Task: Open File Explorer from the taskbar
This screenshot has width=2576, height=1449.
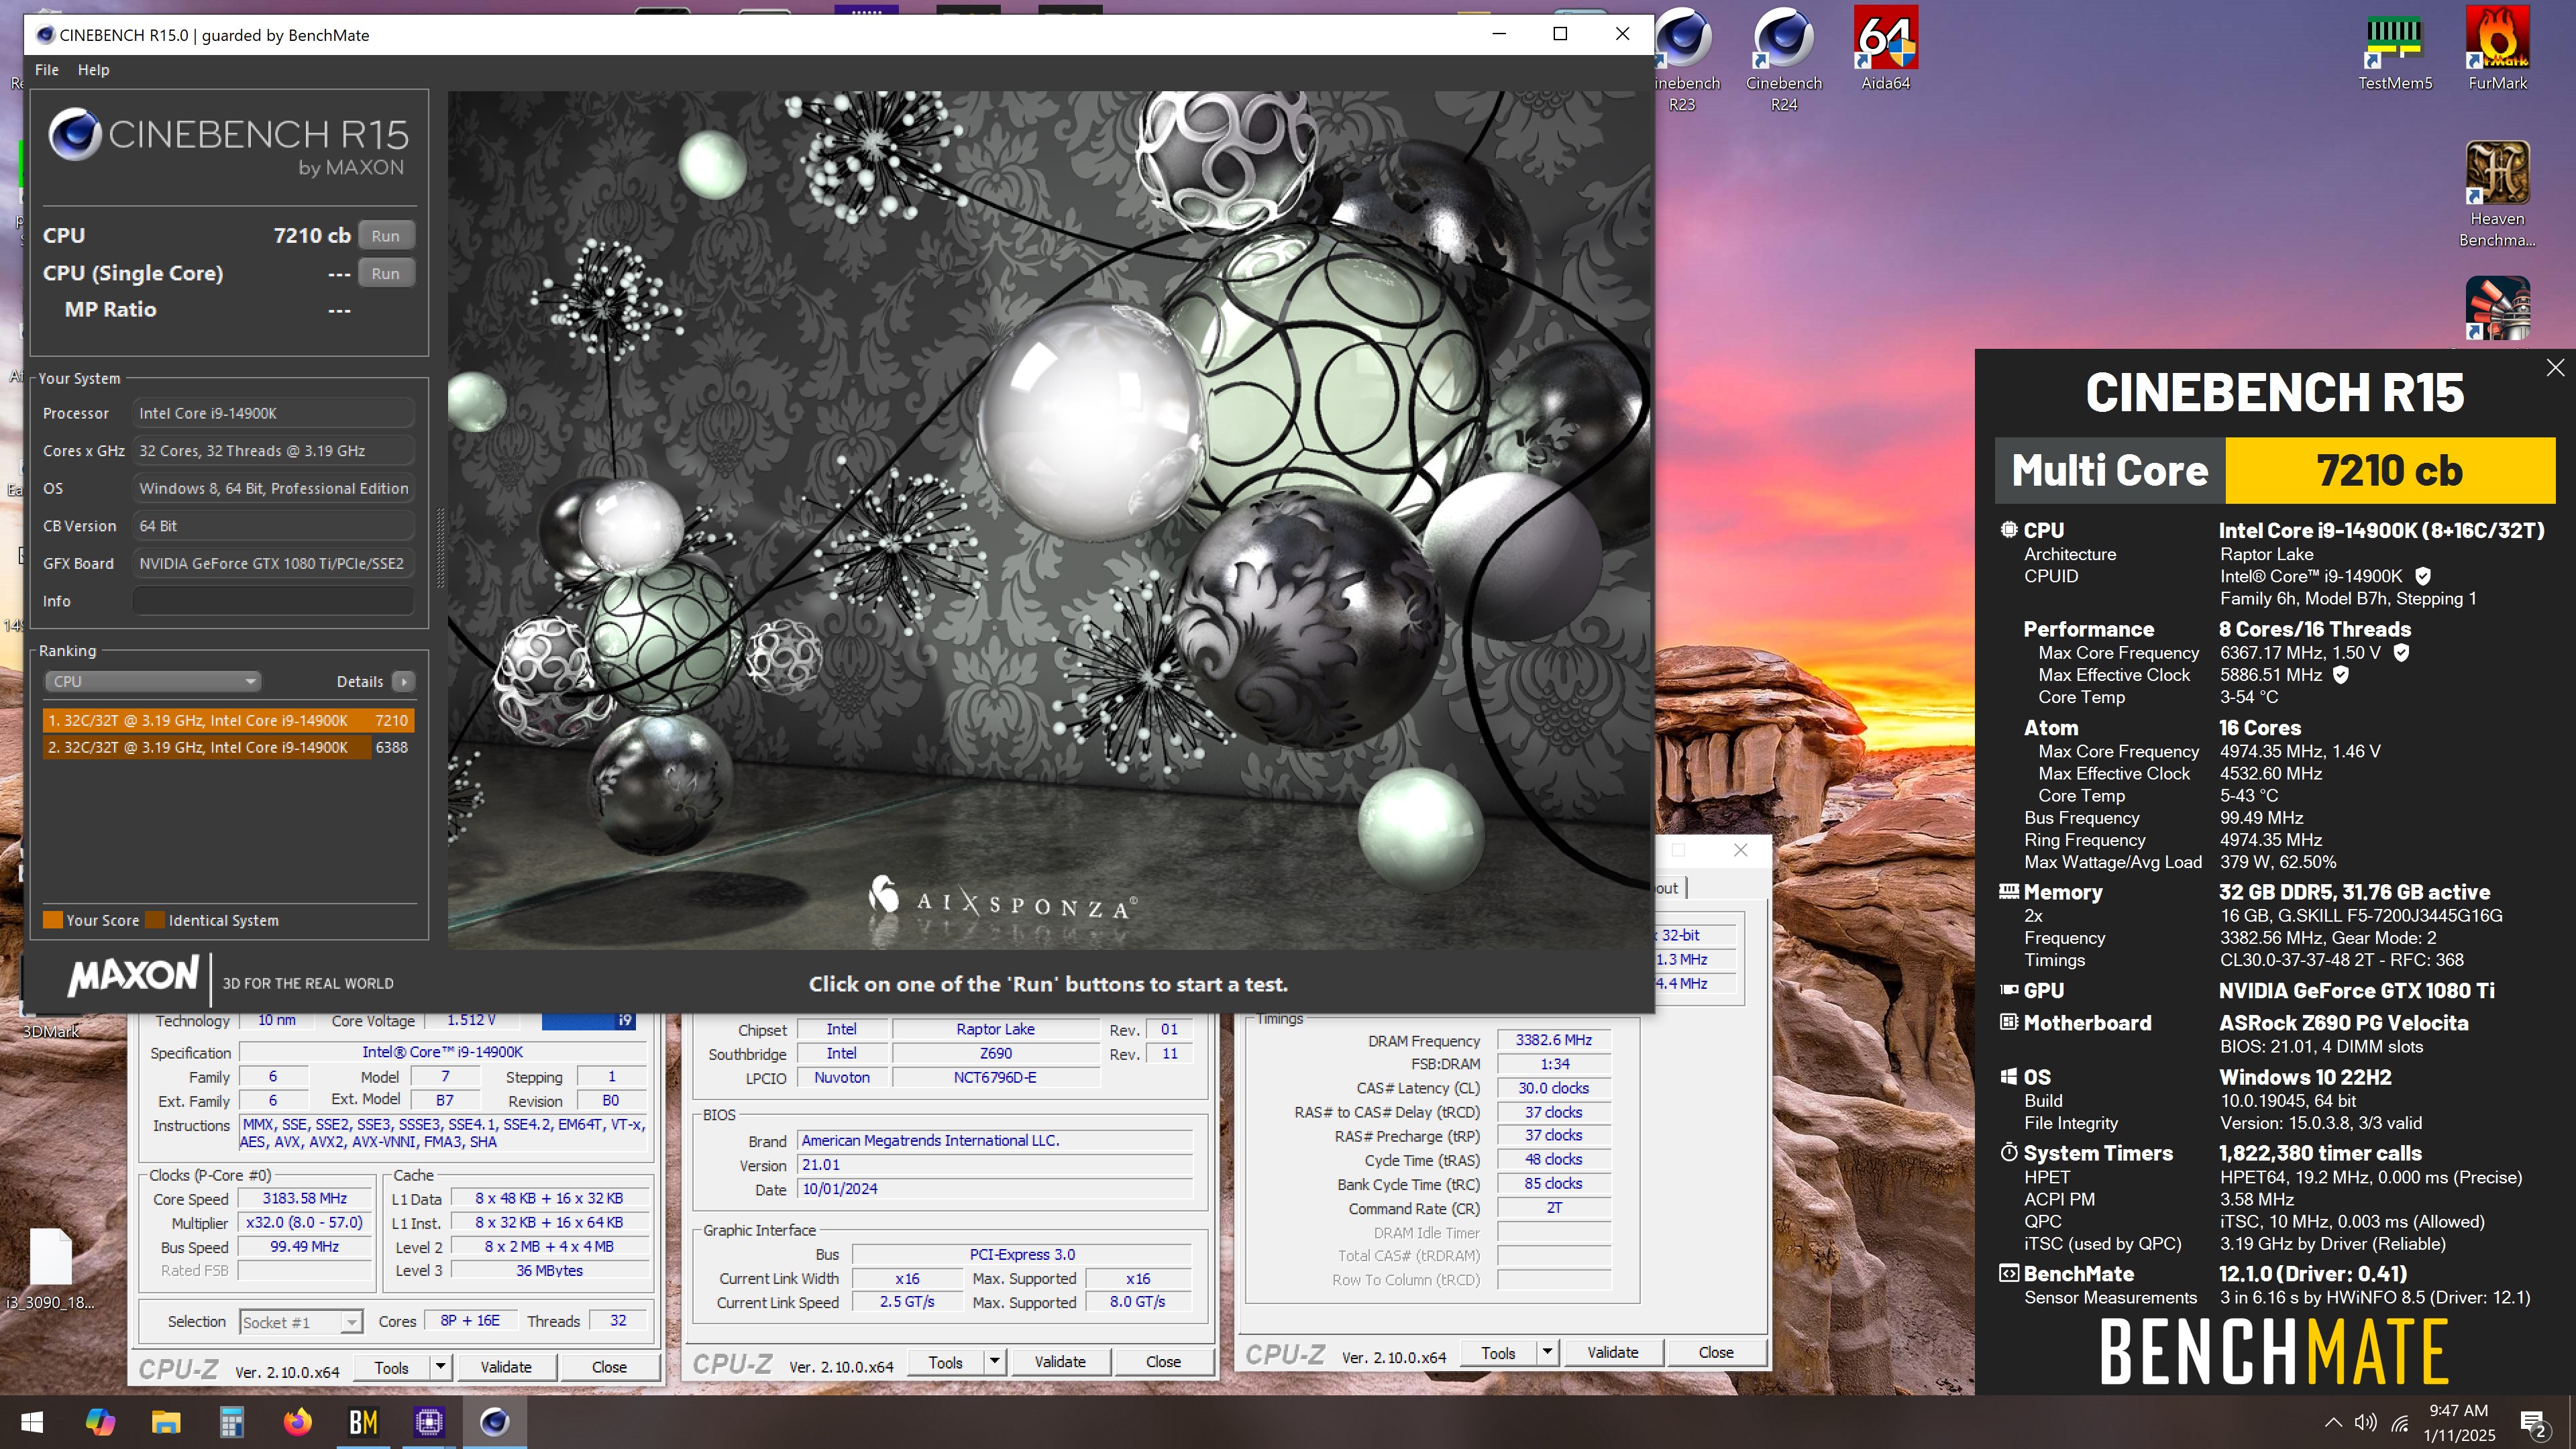Action: coord(166,1422)
